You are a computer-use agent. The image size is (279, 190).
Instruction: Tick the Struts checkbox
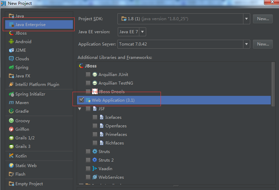coord(88,151)
